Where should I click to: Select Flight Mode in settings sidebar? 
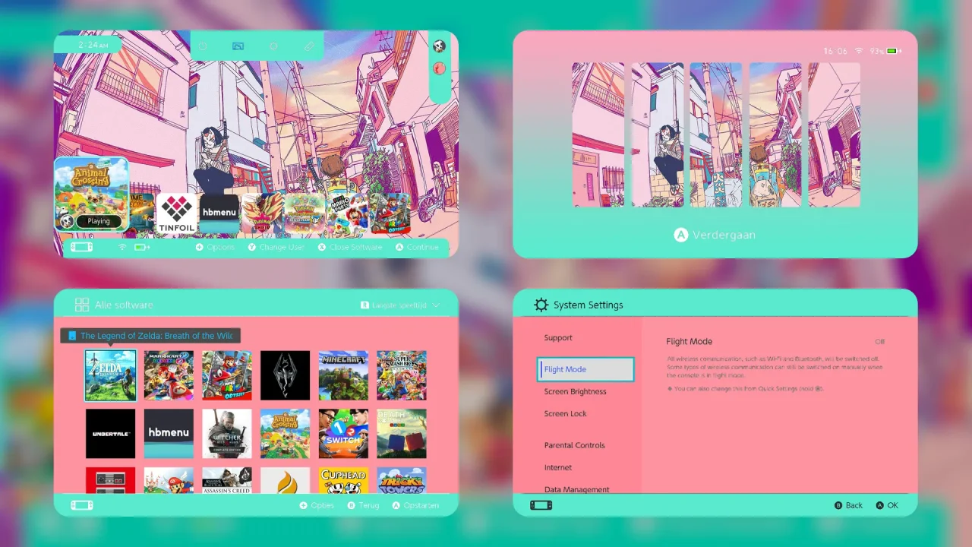click(585, 369)
